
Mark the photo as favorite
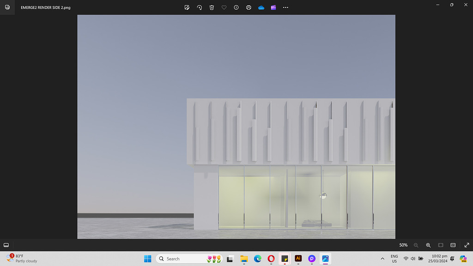(224, 7)
